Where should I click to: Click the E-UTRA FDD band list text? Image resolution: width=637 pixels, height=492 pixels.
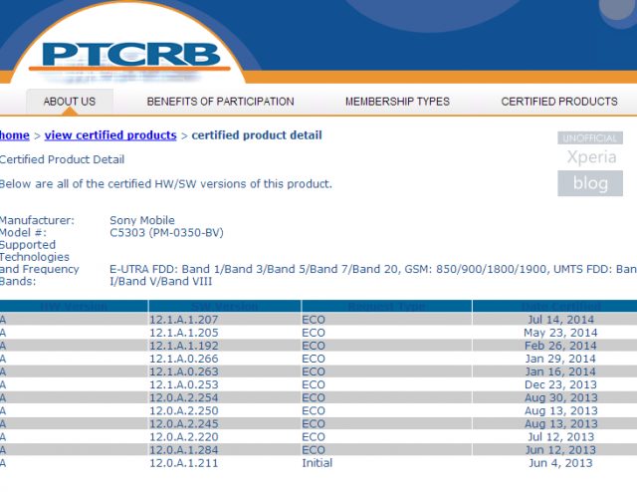[x=373, y=269]
